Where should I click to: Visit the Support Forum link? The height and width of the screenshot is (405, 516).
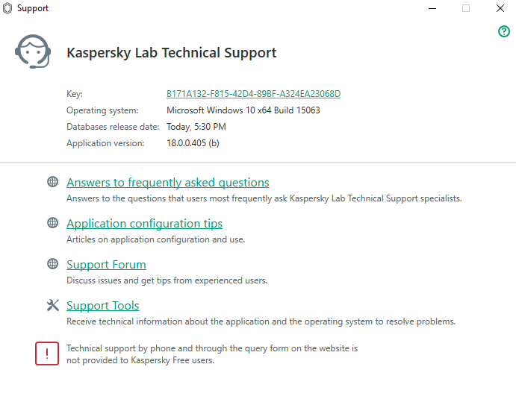[x=106, y=265]
